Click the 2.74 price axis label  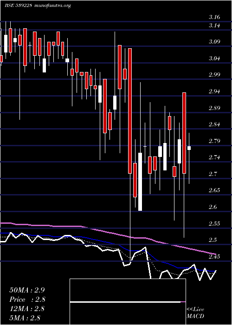(214, 157)
